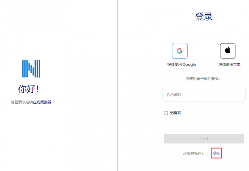This screenshot has width=249, height=171.
Task: Open the 在线阅读器 link
Action: click(42, 102)
